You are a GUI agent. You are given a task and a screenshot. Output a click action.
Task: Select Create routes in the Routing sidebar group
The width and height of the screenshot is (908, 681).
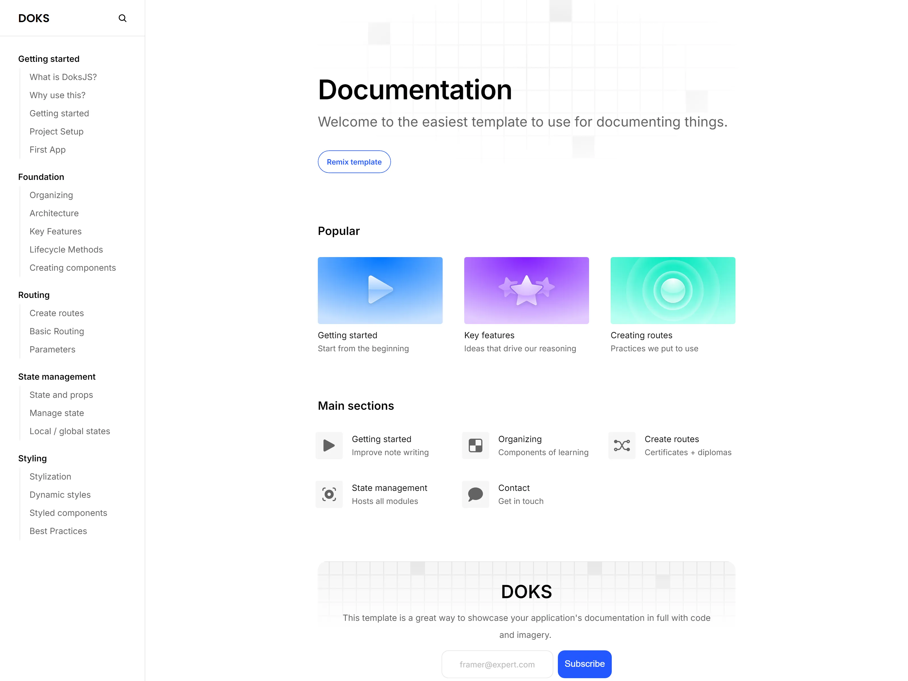click(57, 313)
